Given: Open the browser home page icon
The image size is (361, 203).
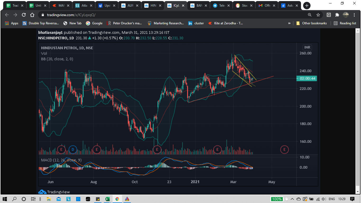Looking at the screenshot, I should coord(32,15).
